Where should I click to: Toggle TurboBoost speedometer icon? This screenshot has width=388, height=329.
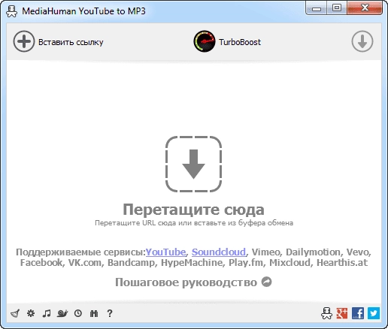coord(205,41)
